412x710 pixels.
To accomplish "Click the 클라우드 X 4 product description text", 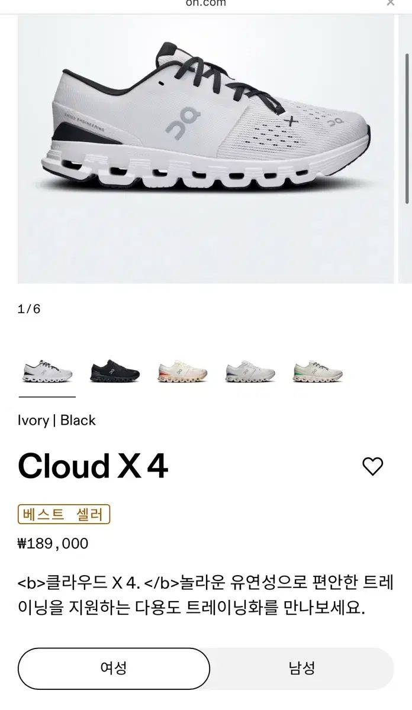I will coord(205,596).
